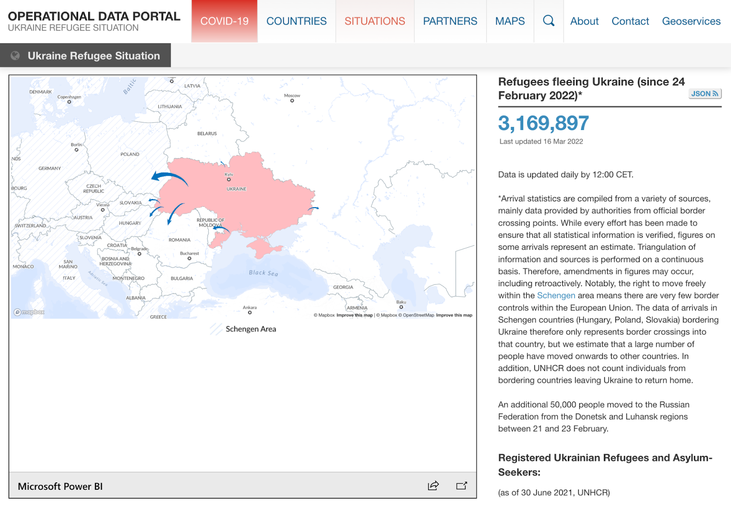
Task: Click the Microsoft Power BI label
Action: click(60, 487)
